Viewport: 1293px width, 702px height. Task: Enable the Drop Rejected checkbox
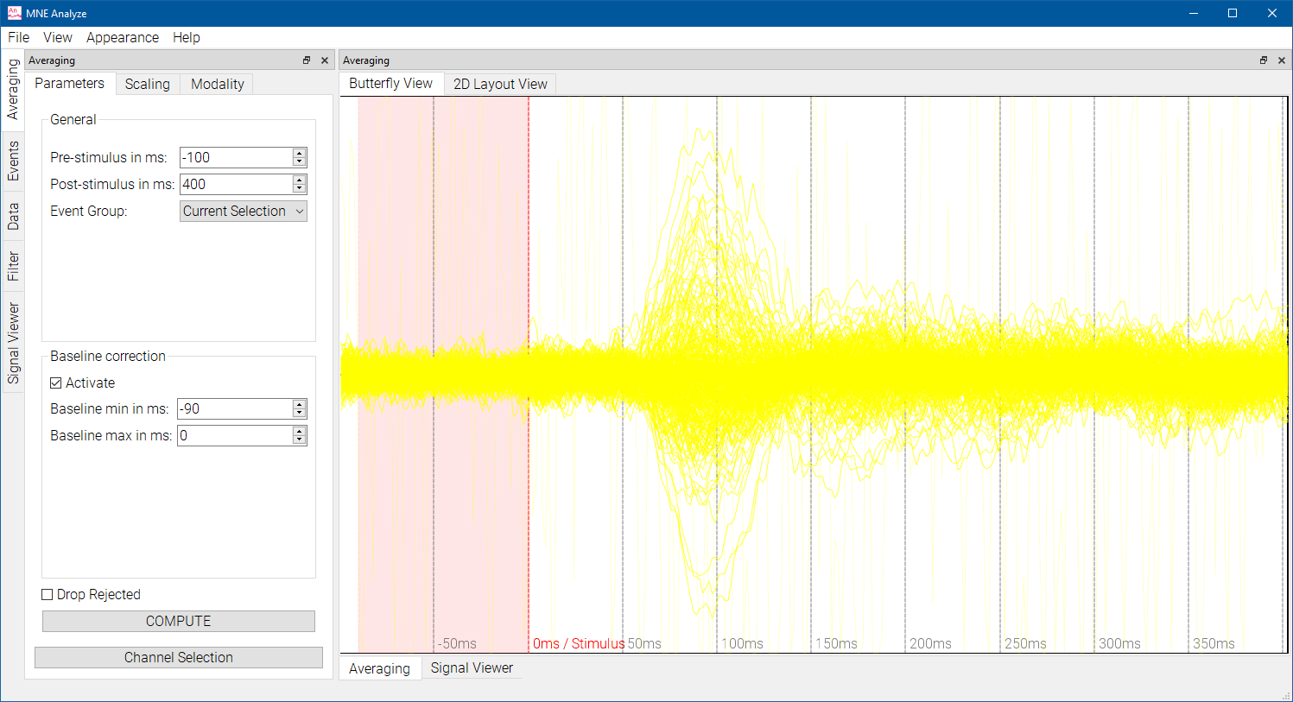pos(48,595)
